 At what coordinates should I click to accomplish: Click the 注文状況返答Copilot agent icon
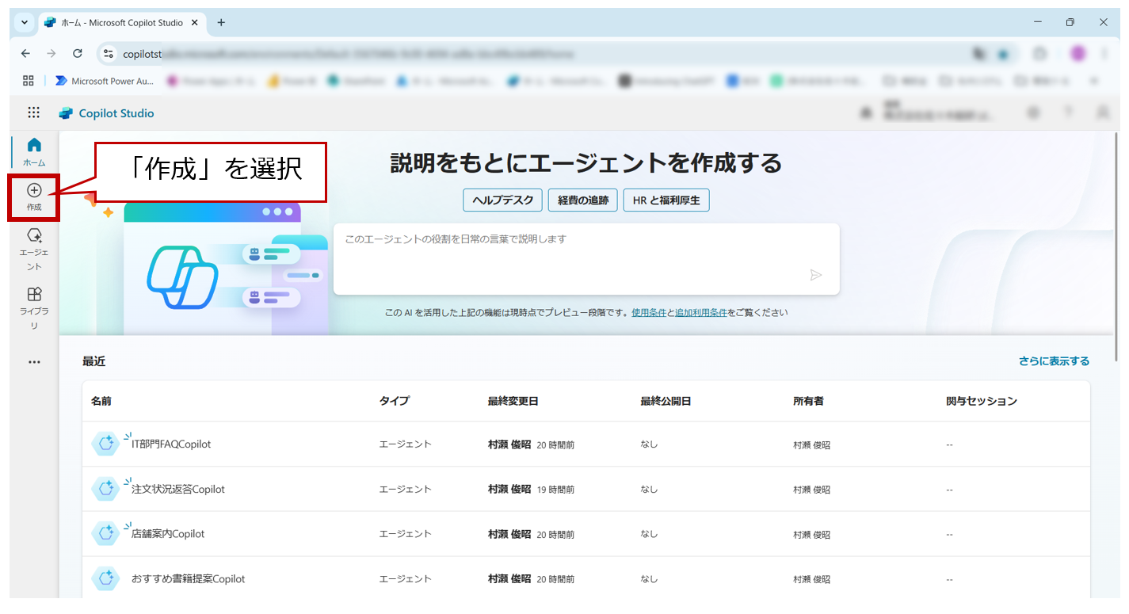(x=106, y=489)
